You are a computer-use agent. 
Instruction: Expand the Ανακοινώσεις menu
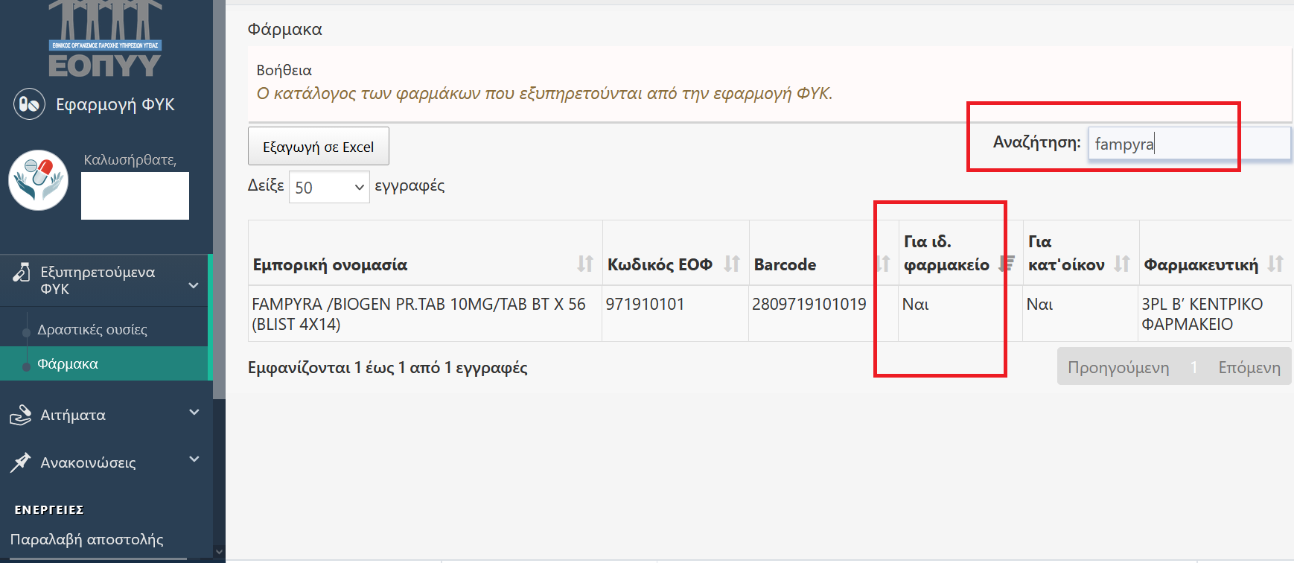(x=194, y=459)
